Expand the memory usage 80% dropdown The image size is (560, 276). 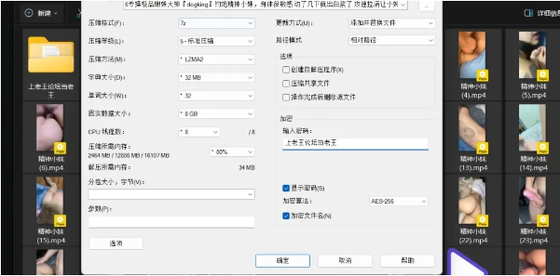click(x=233, y=151)
